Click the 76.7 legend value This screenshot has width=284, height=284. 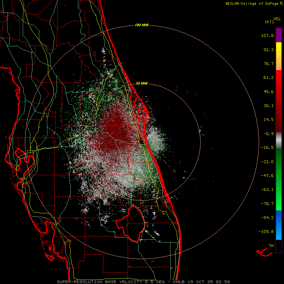269,63
